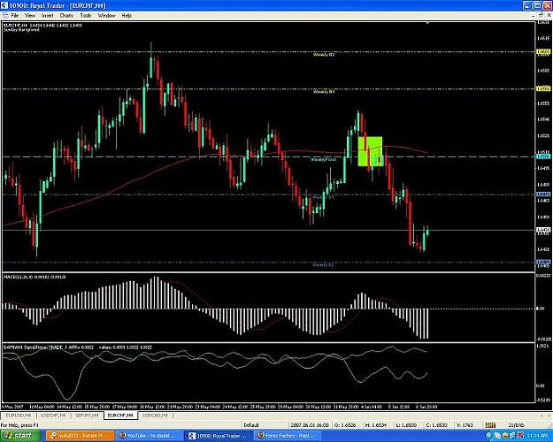
Task: Click the C: 1.6500 close price in status bar
Action: tap(438, 425)
